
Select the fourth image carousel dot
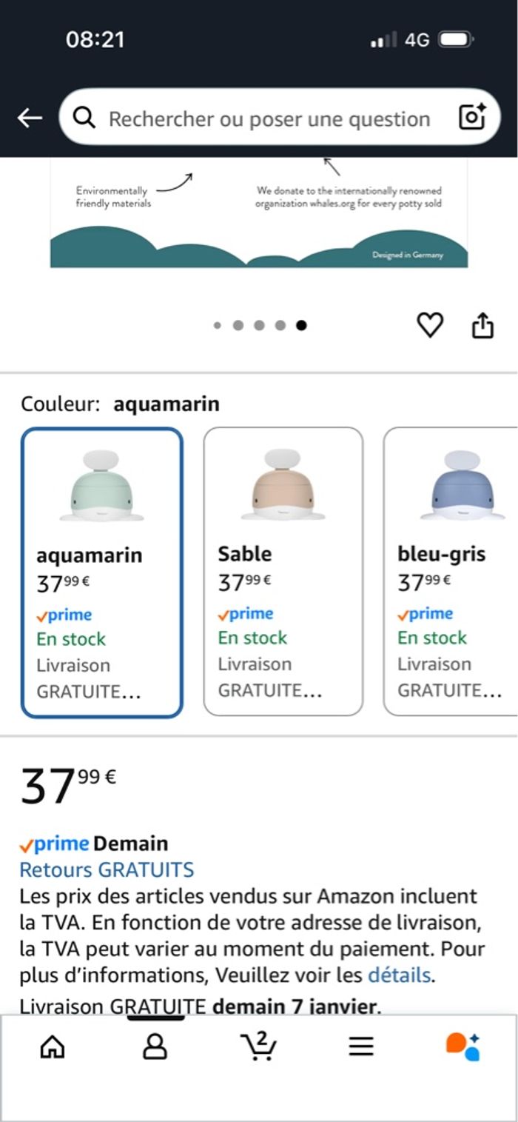point(280,325)
